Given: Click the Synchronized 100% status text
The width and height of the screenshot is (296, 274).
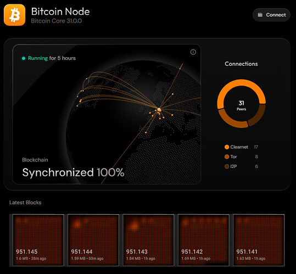Looking at the screenshot, I should point(73,172).
